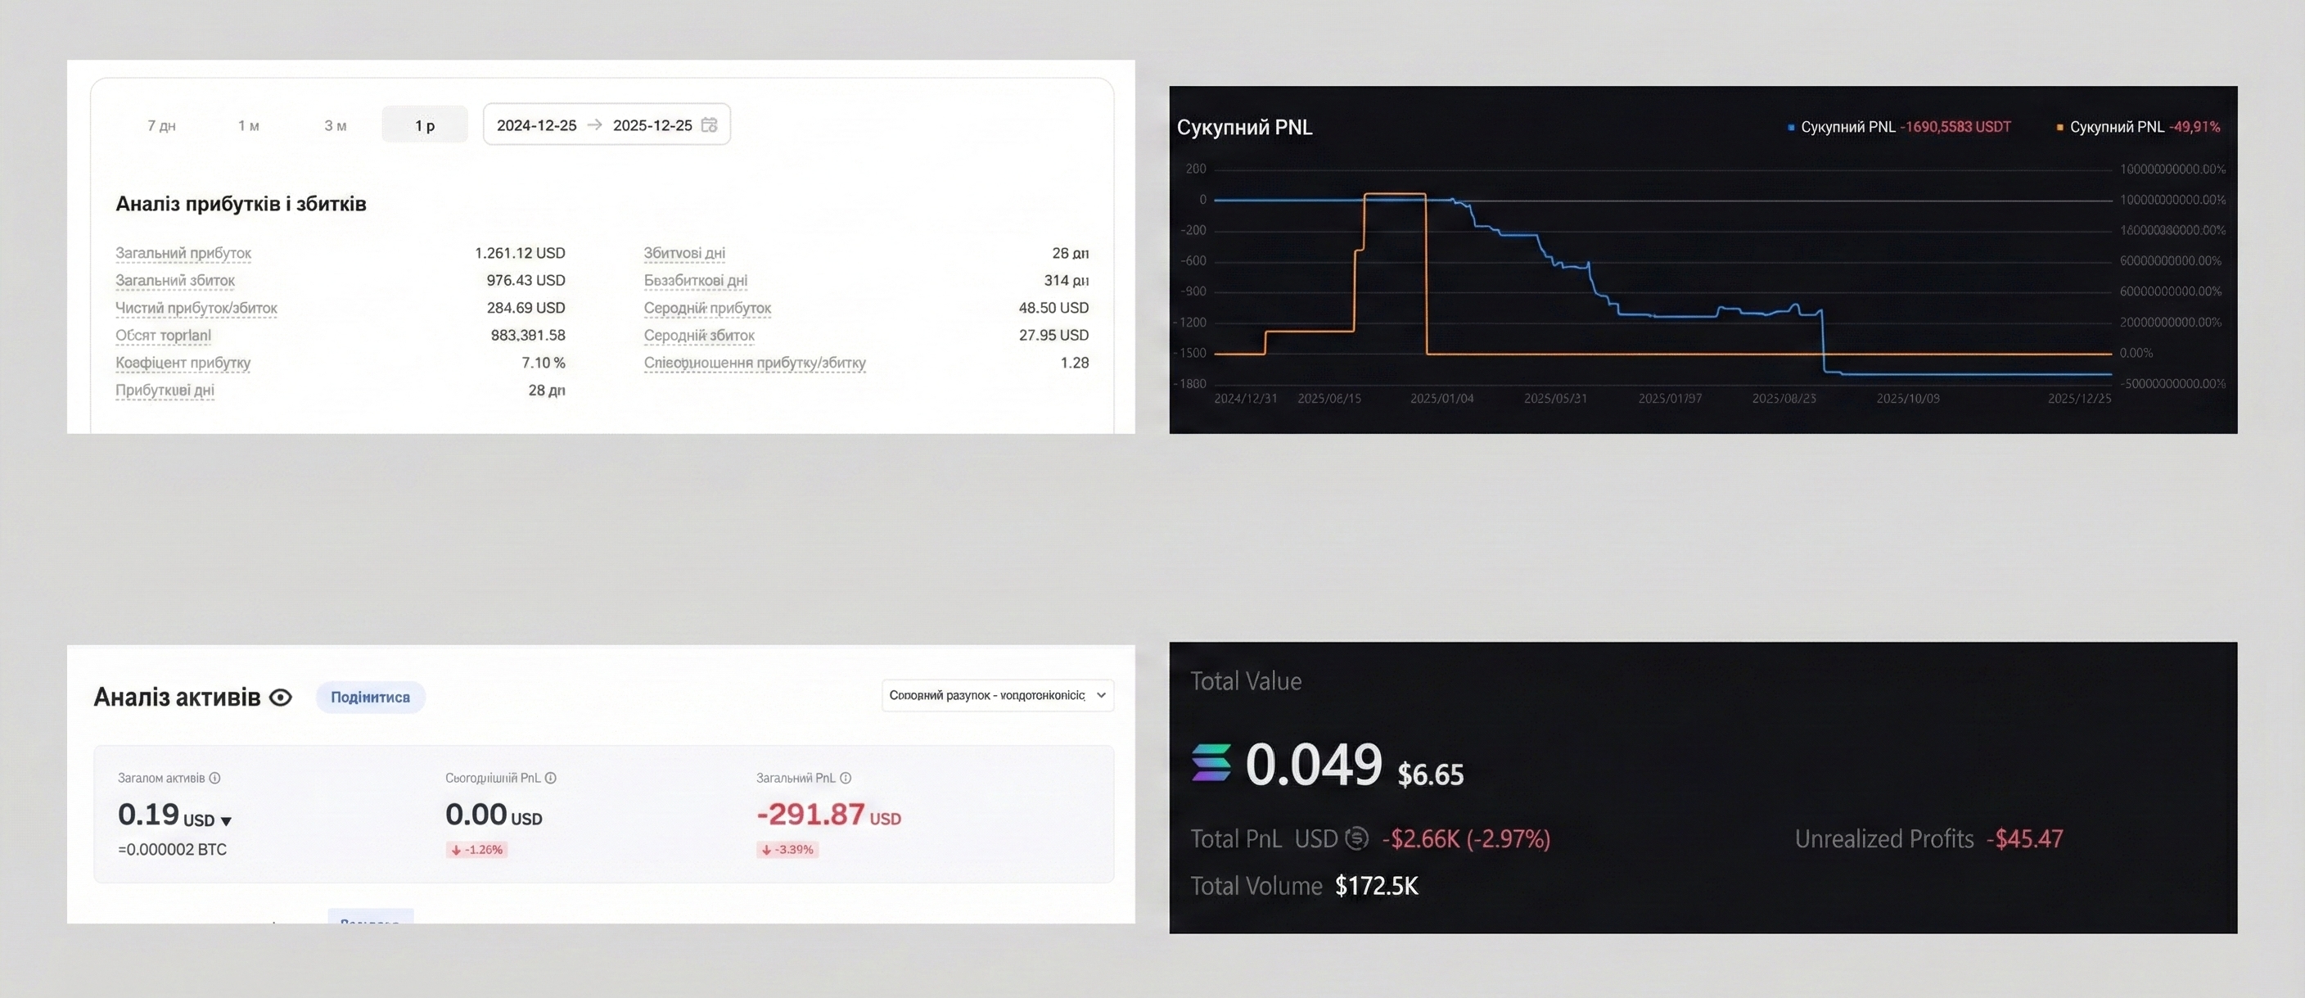
Task: Click down-arrow badge showing -3.39%
Action: tap(787, 850)
